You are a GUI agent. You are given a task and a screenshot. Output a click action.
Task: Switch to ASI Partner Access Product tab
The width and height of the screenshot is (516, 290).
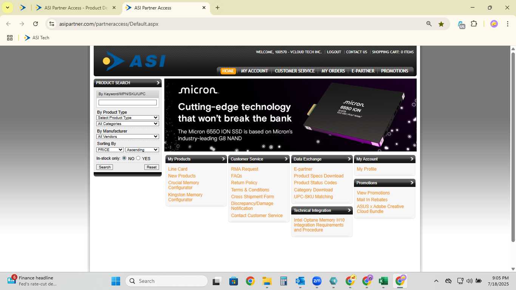[x=76, y=8]
